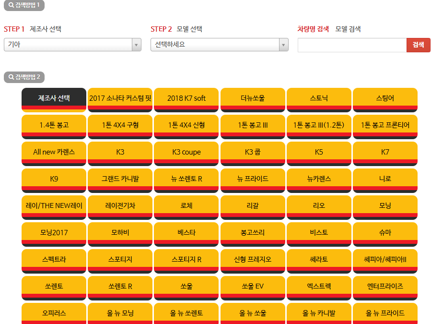Select 1톤 봉고 III(1.2톤) button
Screen dimensions: 431x324
point(319,127)
